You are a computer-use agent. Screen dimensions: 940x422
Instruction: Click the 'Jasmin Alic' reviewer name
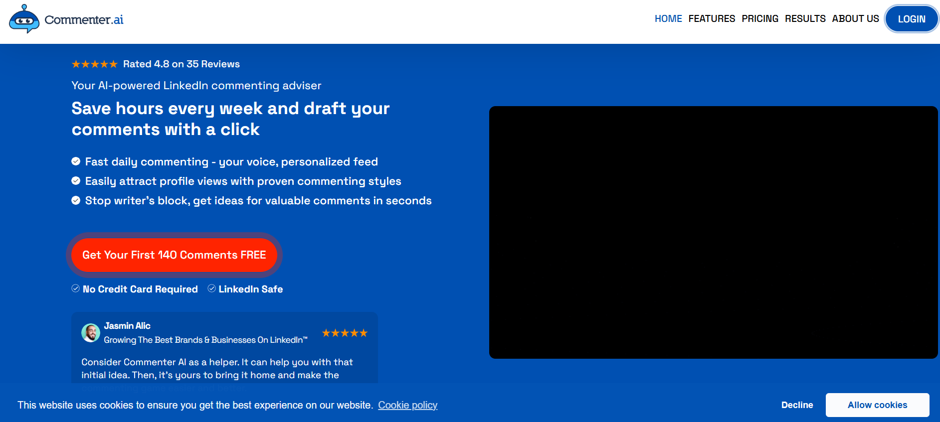[x=127, y=326]
